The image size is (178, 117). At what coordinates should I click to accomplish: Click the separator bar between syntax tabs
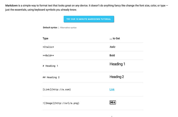pyautogui.click(x=59, y=28)
